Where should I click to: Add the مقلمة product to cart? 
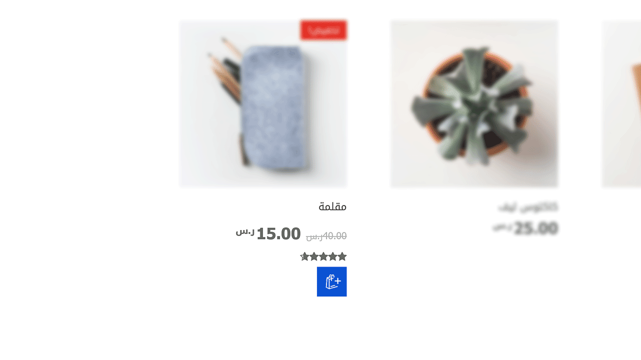[x=332, y=281]
